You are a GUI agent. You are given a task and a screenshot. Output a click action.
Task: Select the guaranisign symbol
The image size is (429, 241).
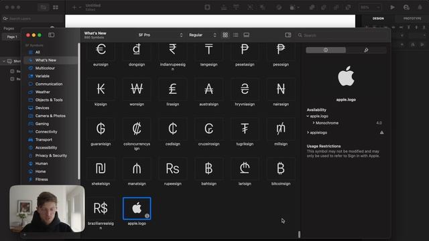(101, 129)
